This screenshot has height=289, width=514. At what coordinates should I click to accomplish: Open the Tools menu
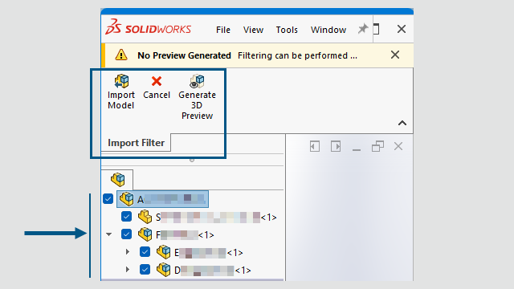point(287,30)
